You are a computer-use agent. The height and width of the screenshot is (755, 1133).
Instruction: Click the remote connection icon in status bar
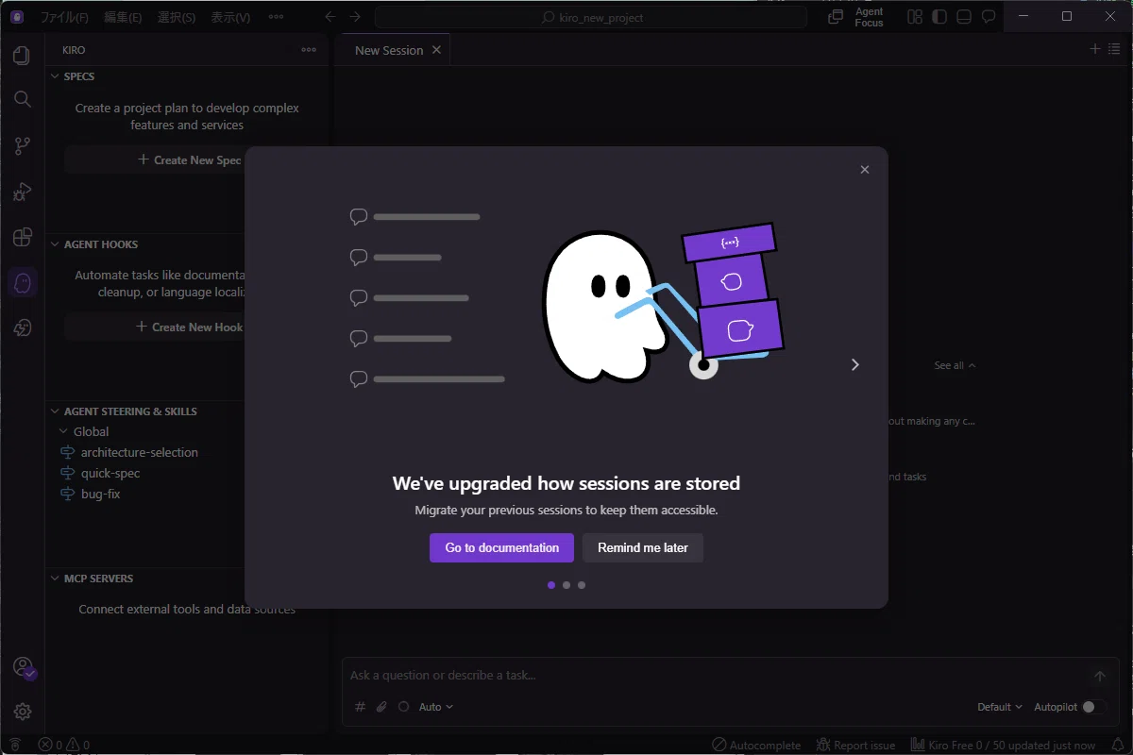[x=14, y=746]
